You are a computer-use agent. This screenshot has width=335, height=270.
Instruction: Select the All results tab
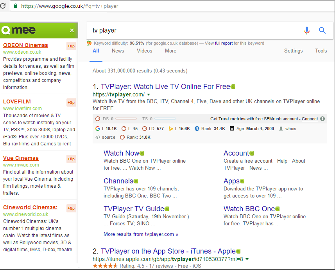pyautogui.click(x=96, y=51)
